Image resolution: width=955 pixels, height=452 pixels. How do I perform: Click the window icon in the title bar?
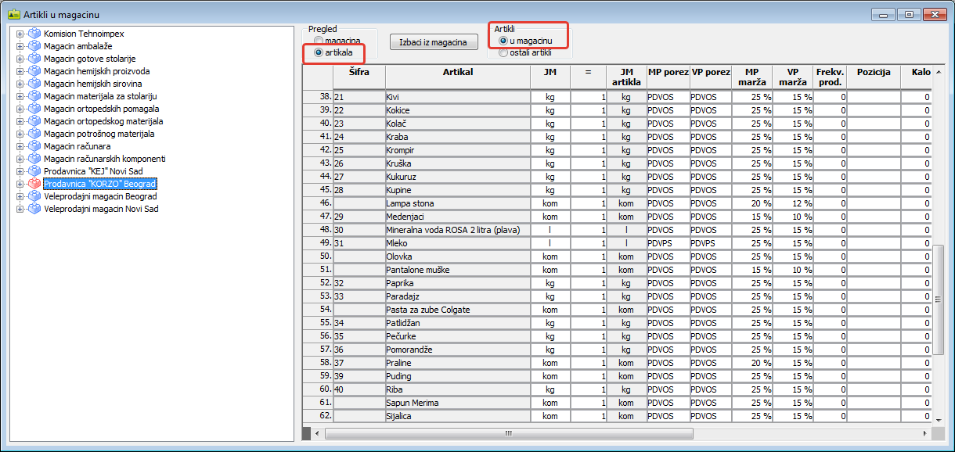[13, 15]
